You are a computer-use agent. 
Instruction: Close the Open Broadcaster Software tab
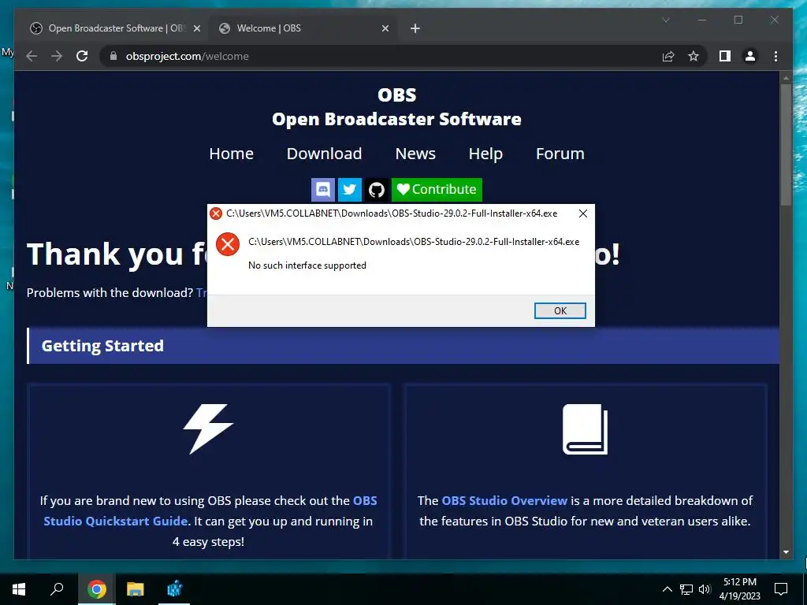tap(196, 29)
